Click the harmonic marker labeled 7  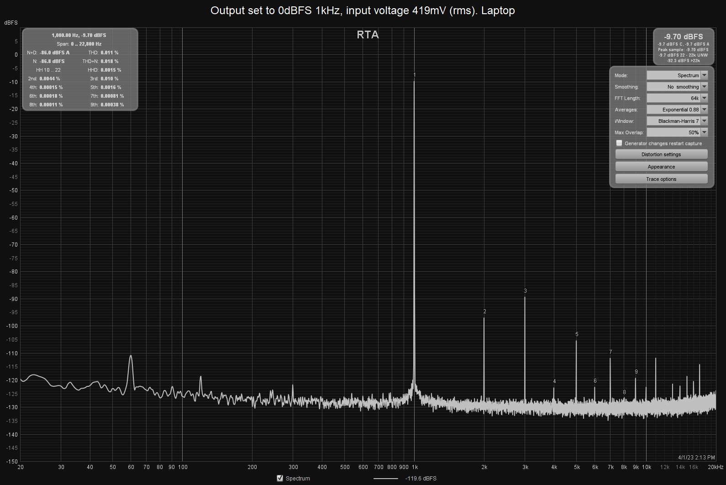coord(610,352)
